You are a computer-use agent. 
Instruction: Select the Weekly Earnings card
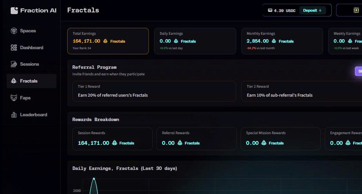345,41
